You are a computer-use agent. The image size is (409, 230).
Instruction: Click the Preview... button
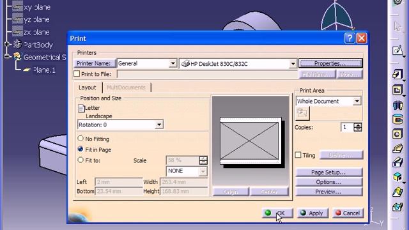(328, 192)
